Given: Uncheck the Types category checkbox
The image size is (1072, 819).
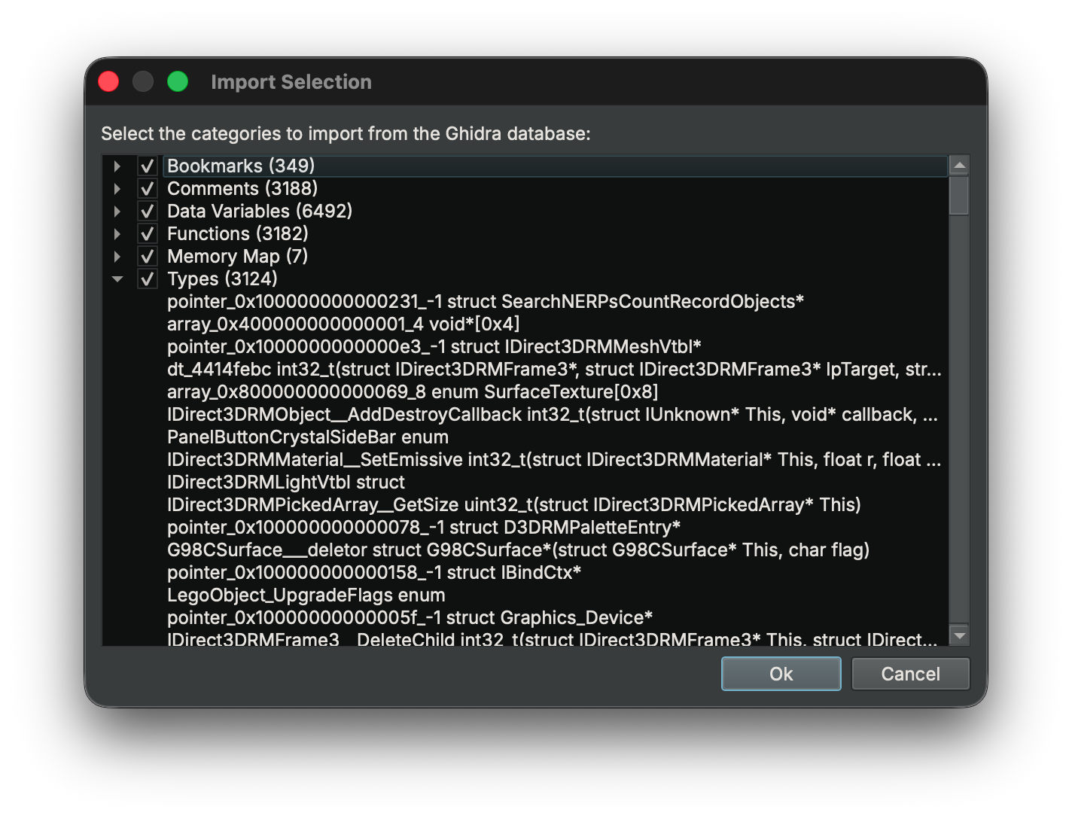Looking at the screenshot, I should (148, 279).
